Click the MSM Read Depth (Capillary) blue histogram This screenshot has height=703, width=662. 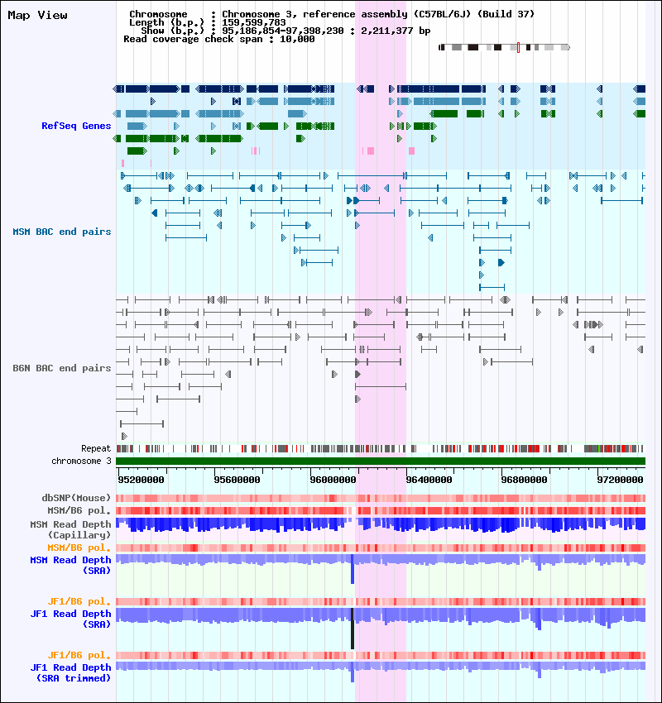coord(381,525)
